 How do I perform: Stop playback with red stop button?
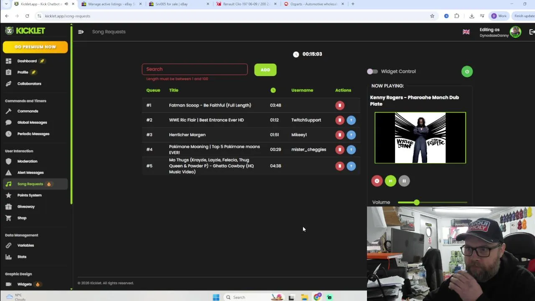tap(377, 181)
